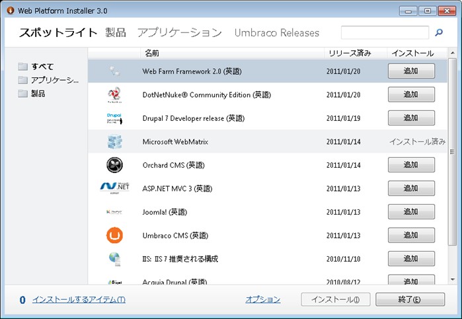Select Joomla! (英語) text

[165, 212]
